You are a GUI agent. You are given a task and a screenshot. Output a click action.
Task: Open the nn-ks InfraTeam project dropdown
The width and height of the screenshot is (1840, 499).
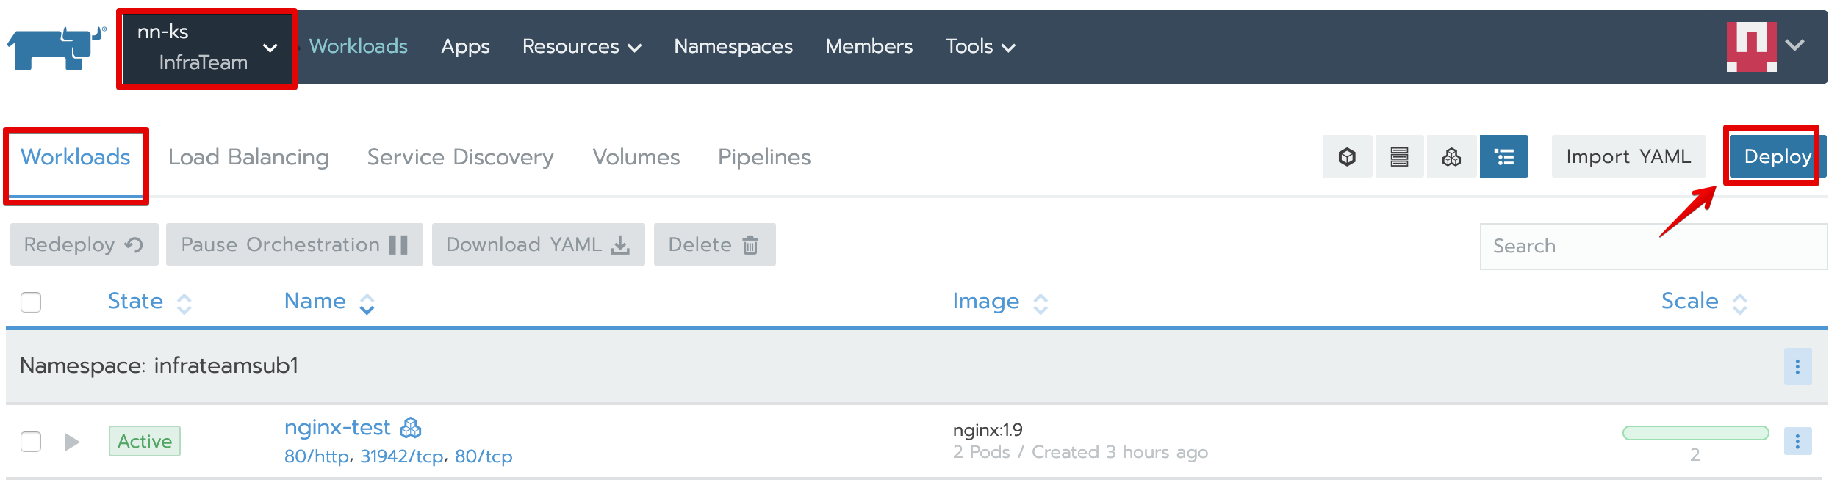point(206,48)
